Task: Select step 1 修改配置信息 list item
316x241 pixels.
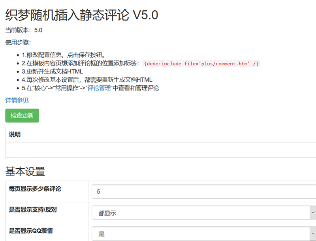Action: pyautogui.click(x=63, y=55)
